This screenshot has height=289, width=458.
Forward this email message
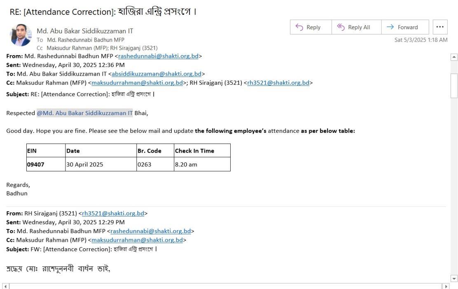coord(405,27)
